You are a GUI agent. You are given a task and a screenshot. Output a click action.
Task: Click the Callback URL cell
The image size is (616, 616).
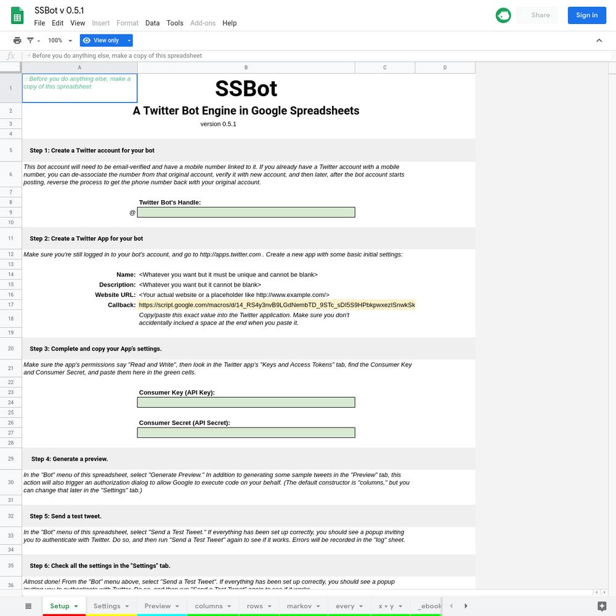[x=276, y=305]
